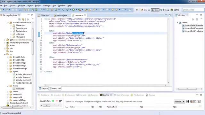
Task: Open the DDMS perspective
Action: (175, 10)
